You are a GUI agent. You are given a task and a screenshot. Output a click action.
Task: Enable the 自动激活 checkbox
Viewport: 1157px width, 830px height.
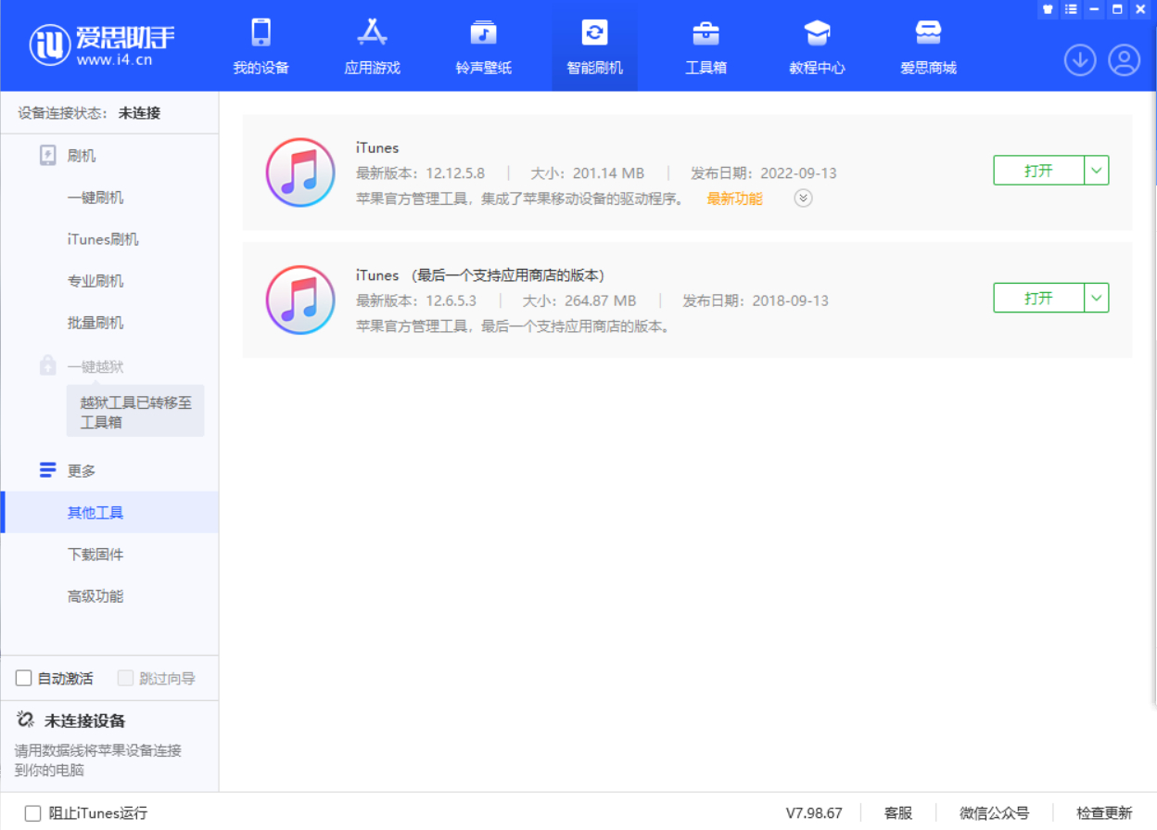[x=24, y=679]
